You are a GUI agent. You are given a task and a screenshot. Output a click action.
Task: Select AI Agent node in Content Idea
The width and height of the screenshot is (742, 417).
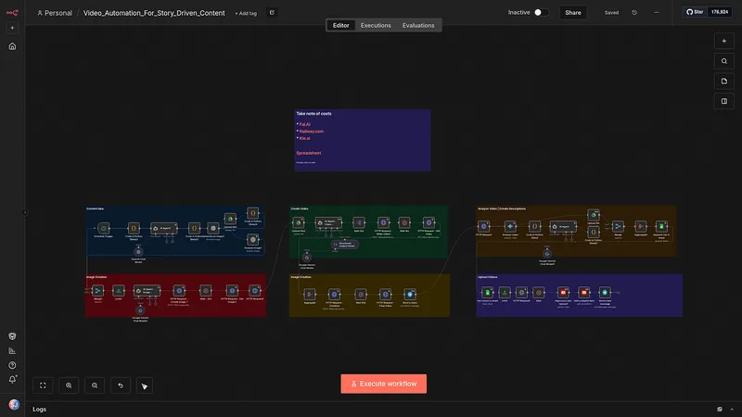[164, 228]
